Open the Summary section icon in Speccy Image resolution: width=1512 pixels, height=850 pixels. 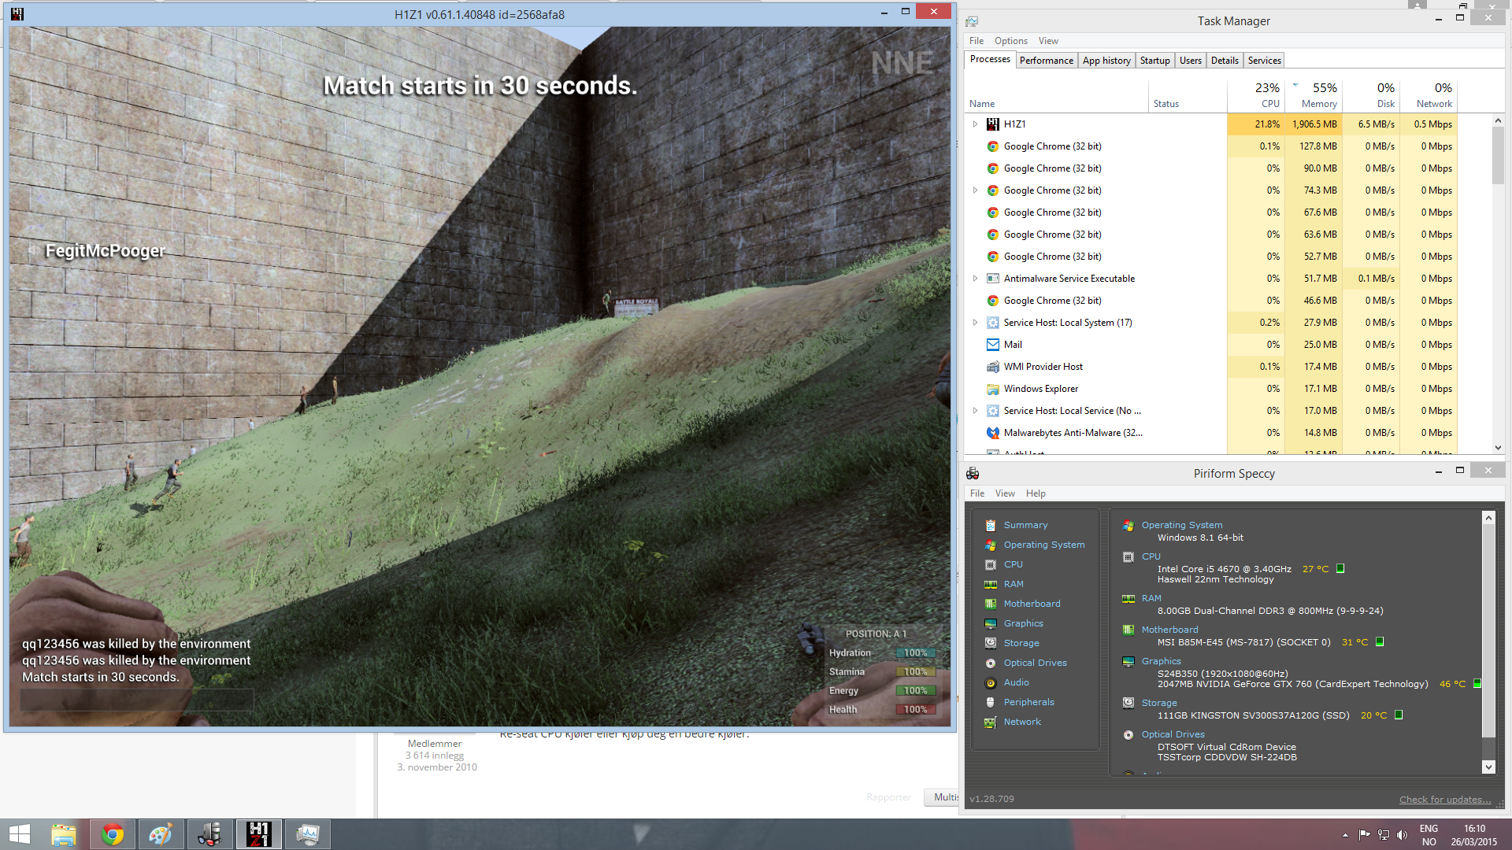coord(991,525)
